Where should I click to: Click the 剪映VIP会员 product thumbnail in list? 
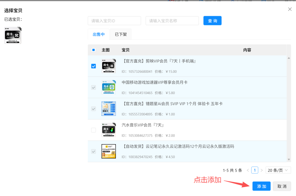pyautogui.click(x=109, y=66)
